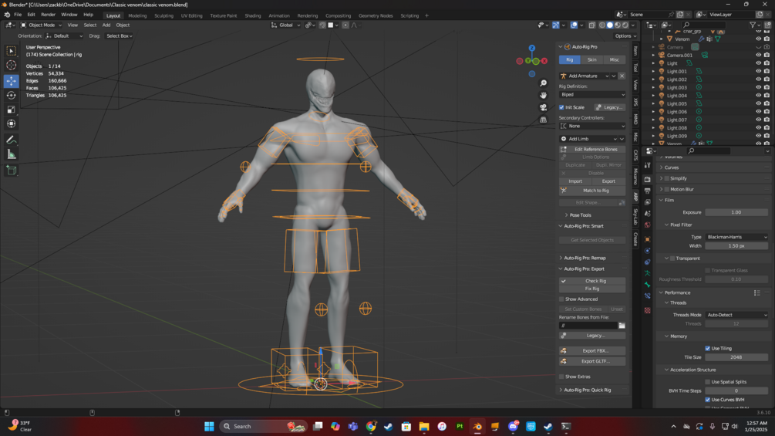Toggle X-ray viewport icon

point(591,25)
